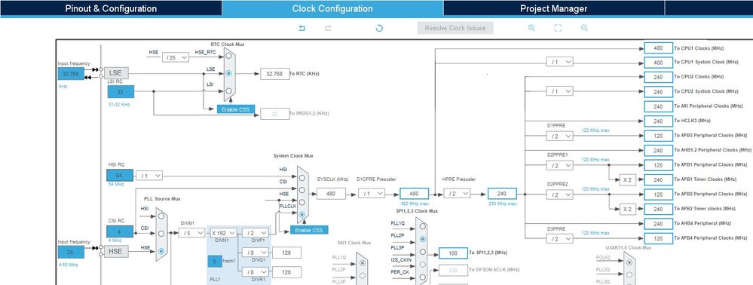Select HSI in System Clock Mux
Screen dimensions: 753x285
tap(302, 178)
